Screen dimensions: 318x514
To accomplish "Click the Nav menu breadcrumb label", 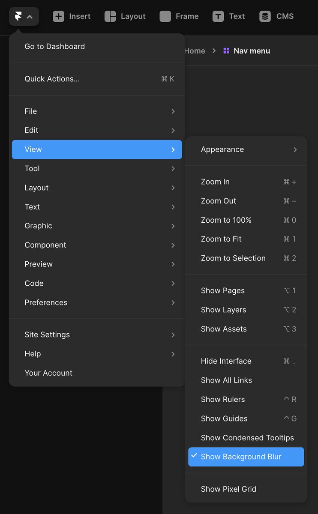I will click(x=252, y=51).
